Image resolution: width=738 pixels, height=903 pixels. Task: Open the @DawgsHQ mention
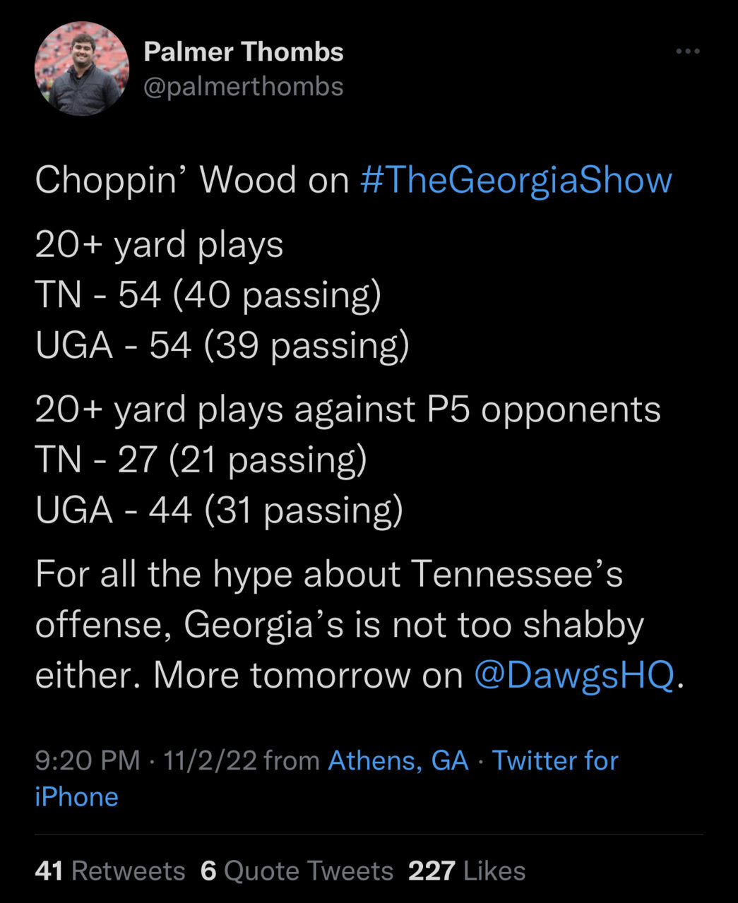tap(575, 676)
